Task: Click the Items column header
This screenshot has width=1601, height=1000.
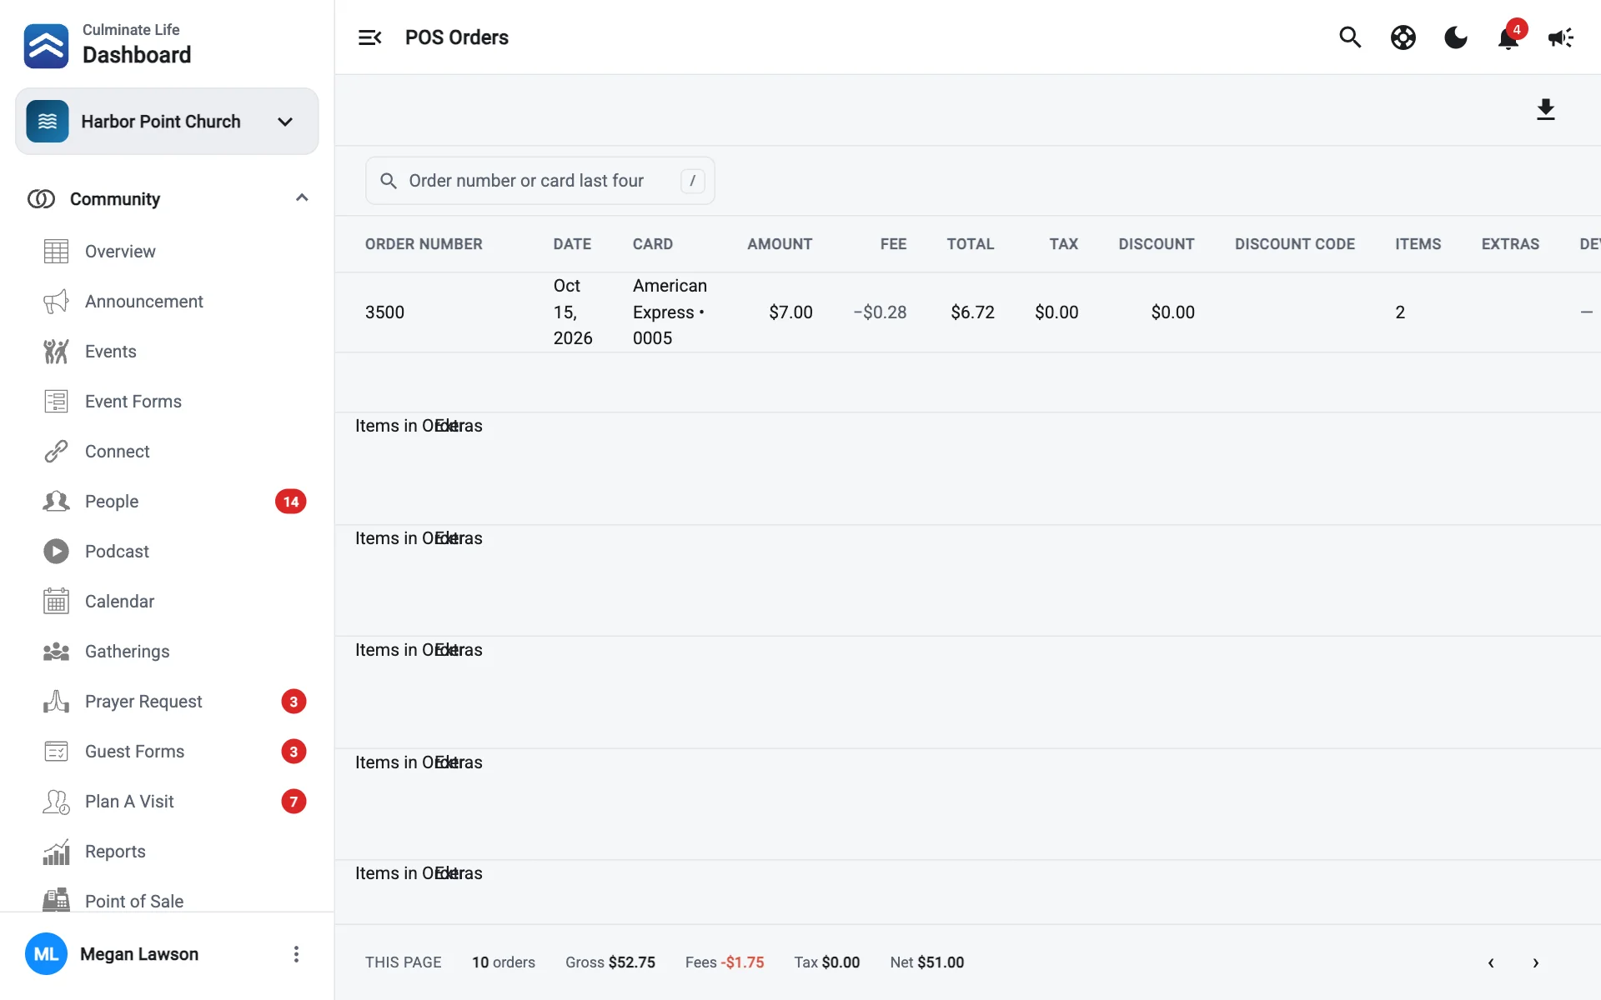Action: 1418,244
